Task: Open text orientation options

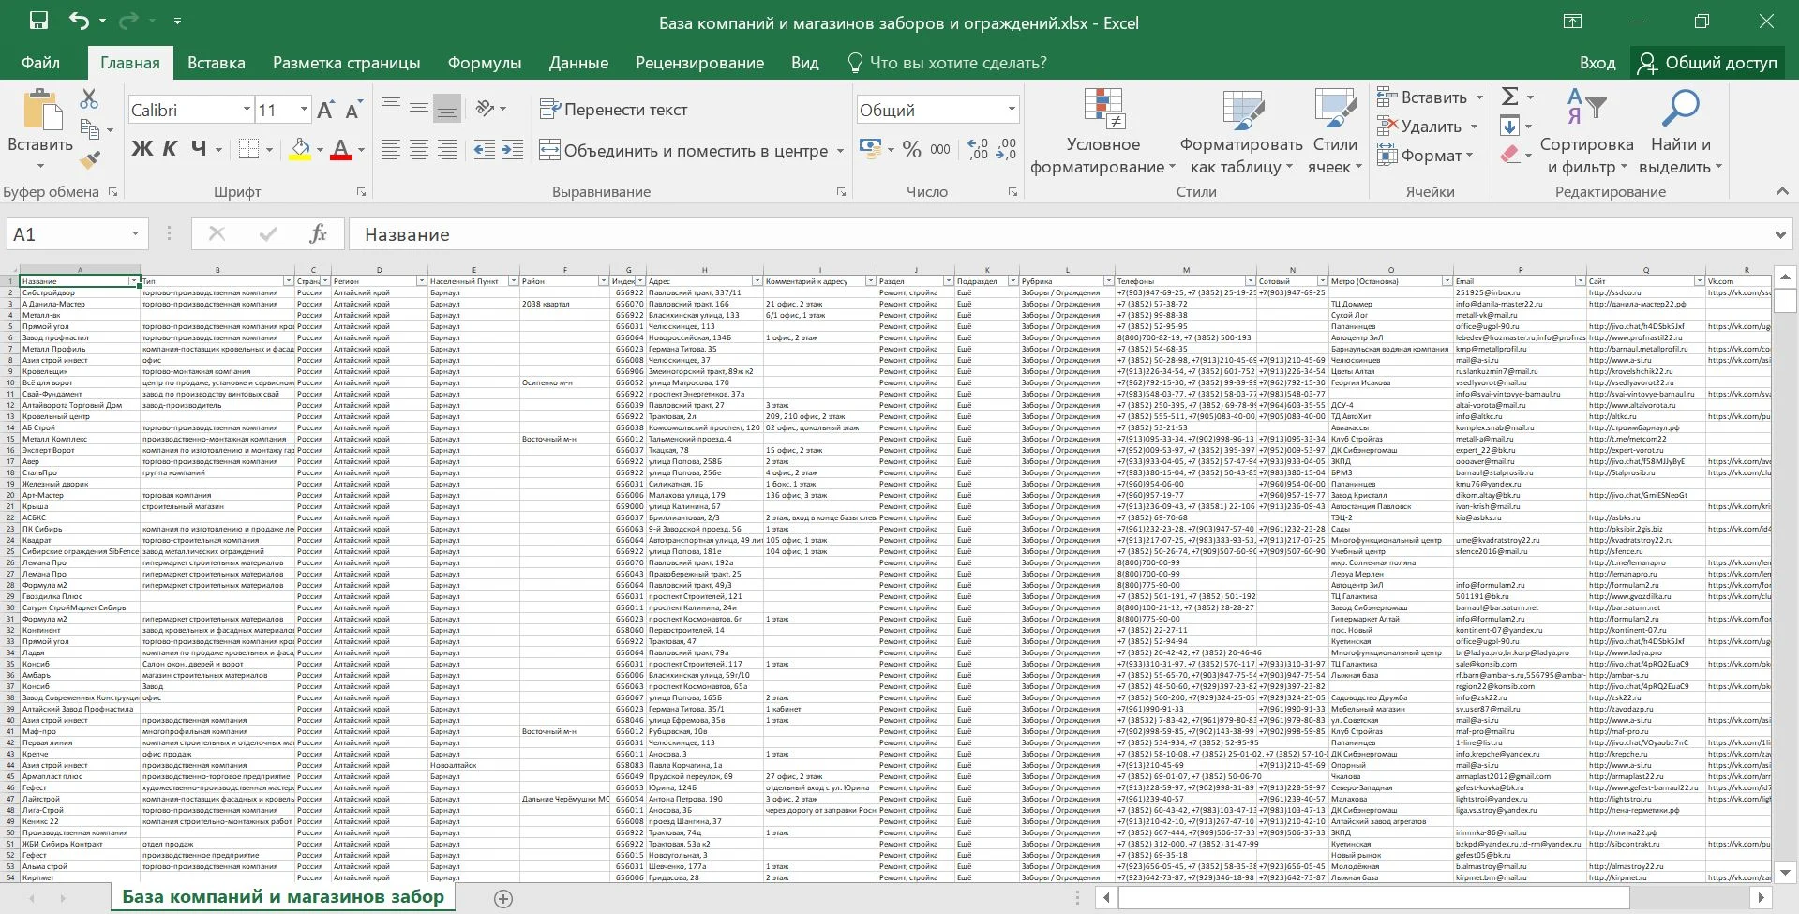Action: pyautogui.click(x=485, y=109)
